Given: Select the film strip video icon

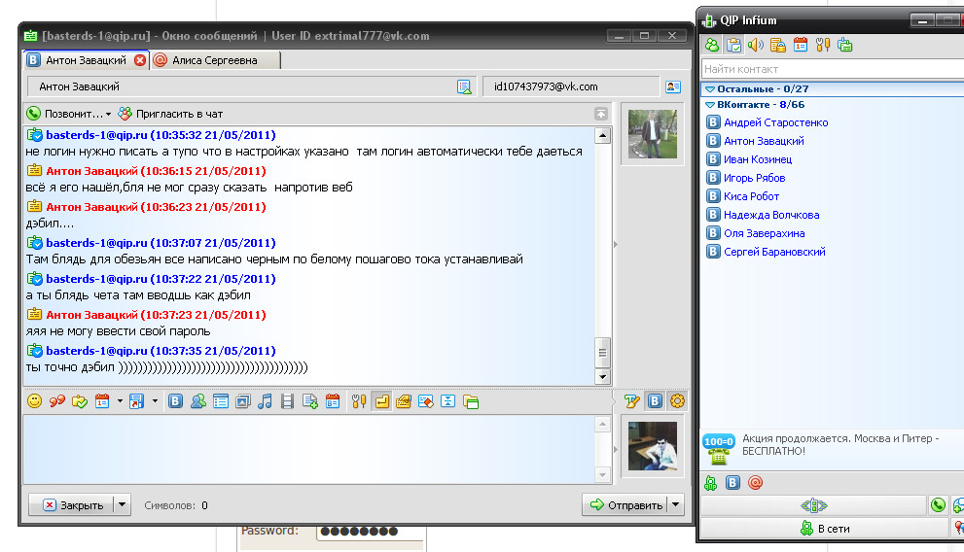Looking at the screenshot, I should click(287, 401).
